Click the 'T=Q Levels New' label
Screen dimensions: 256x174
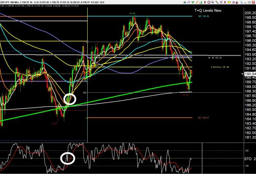pyautogui.click(x=208, y=11)
